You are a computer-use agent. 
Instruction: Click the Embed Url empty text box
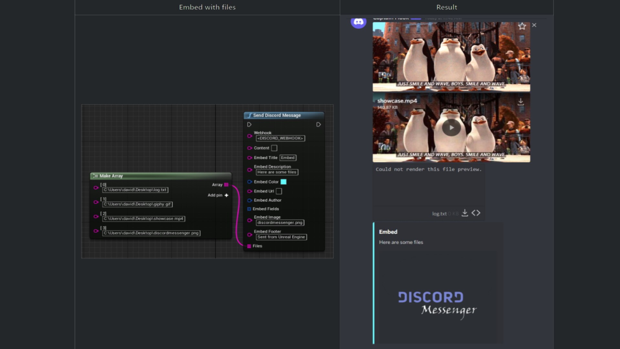pos(279,191)
